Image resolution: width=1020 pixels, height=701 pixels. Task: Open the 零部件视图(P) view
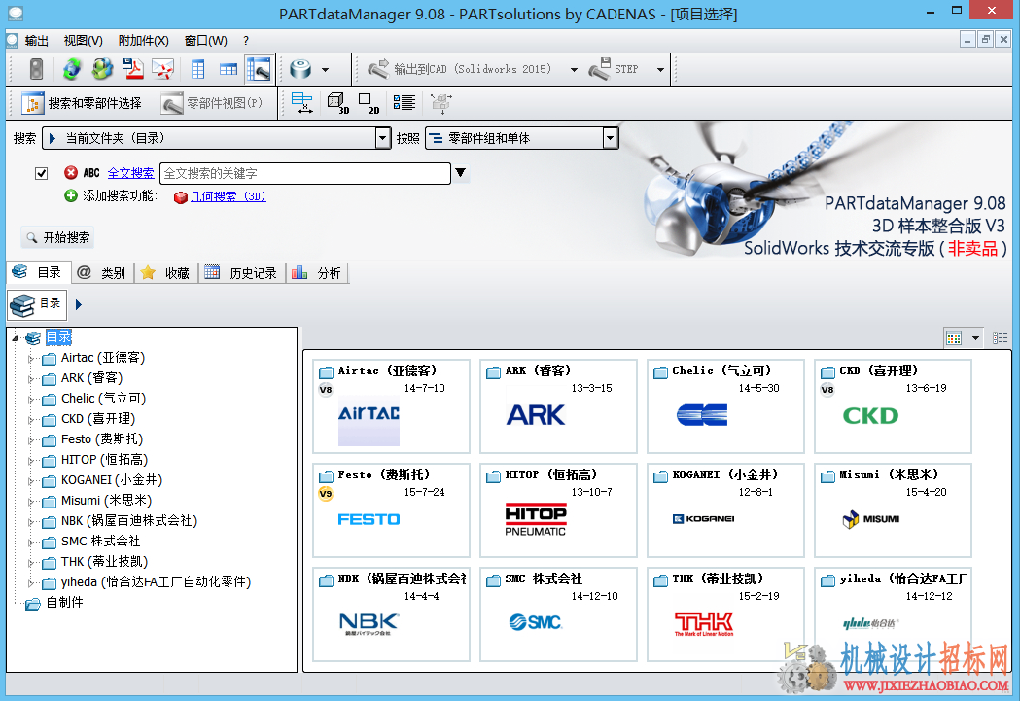tap(212, 103)
